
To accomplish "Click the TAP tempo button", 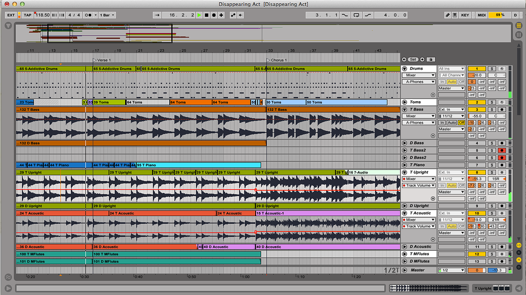I will click(28, 15).
